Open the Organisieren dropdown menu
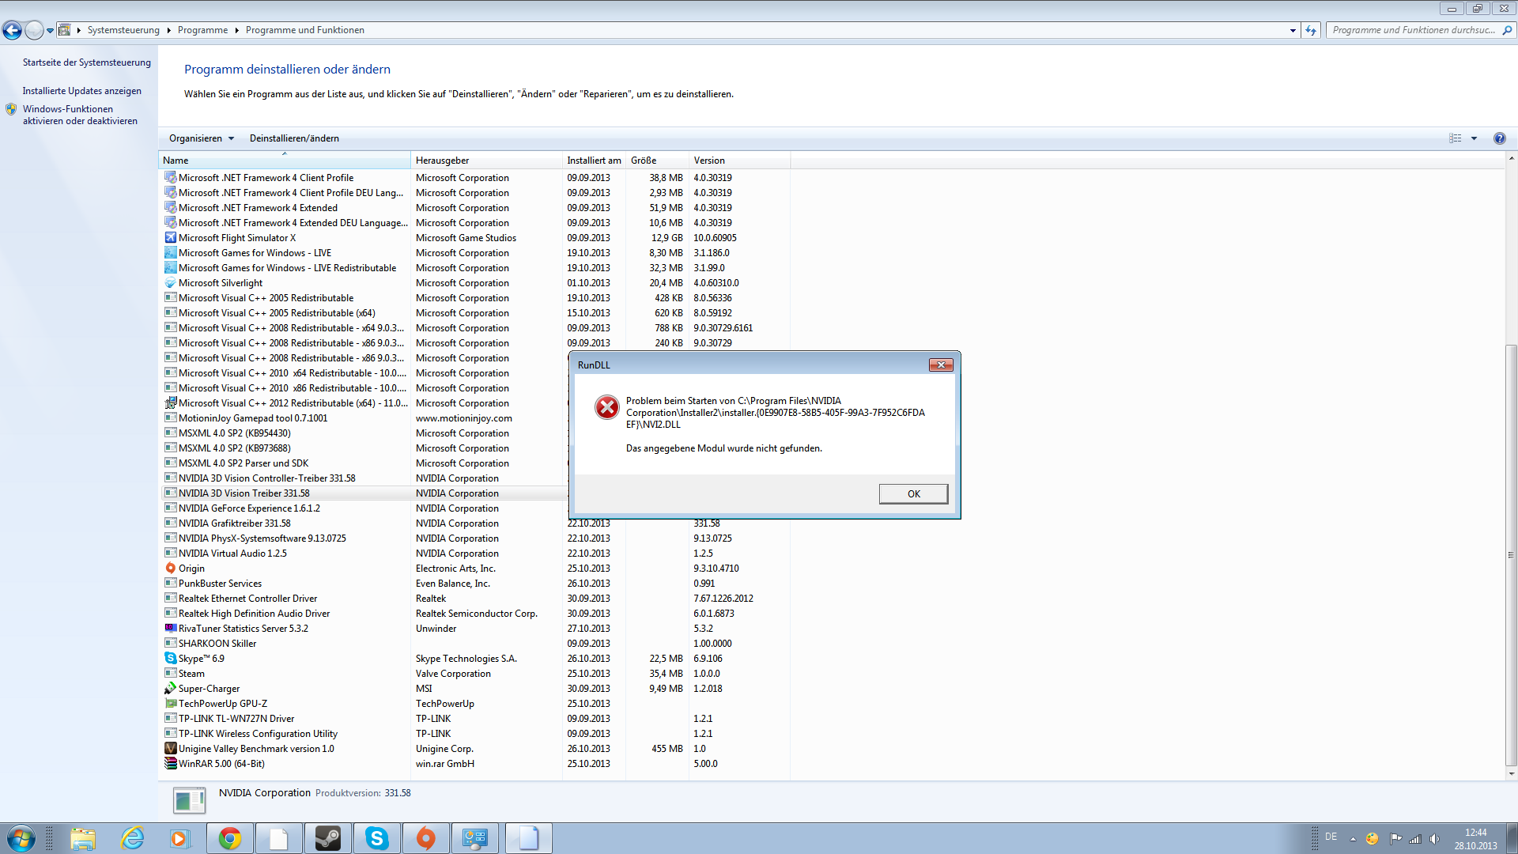This screenshot has height=854, width=1518. click(201, 138)
